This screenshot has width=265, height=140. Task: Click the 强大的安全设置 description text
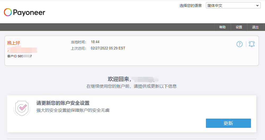coord(73,110)
